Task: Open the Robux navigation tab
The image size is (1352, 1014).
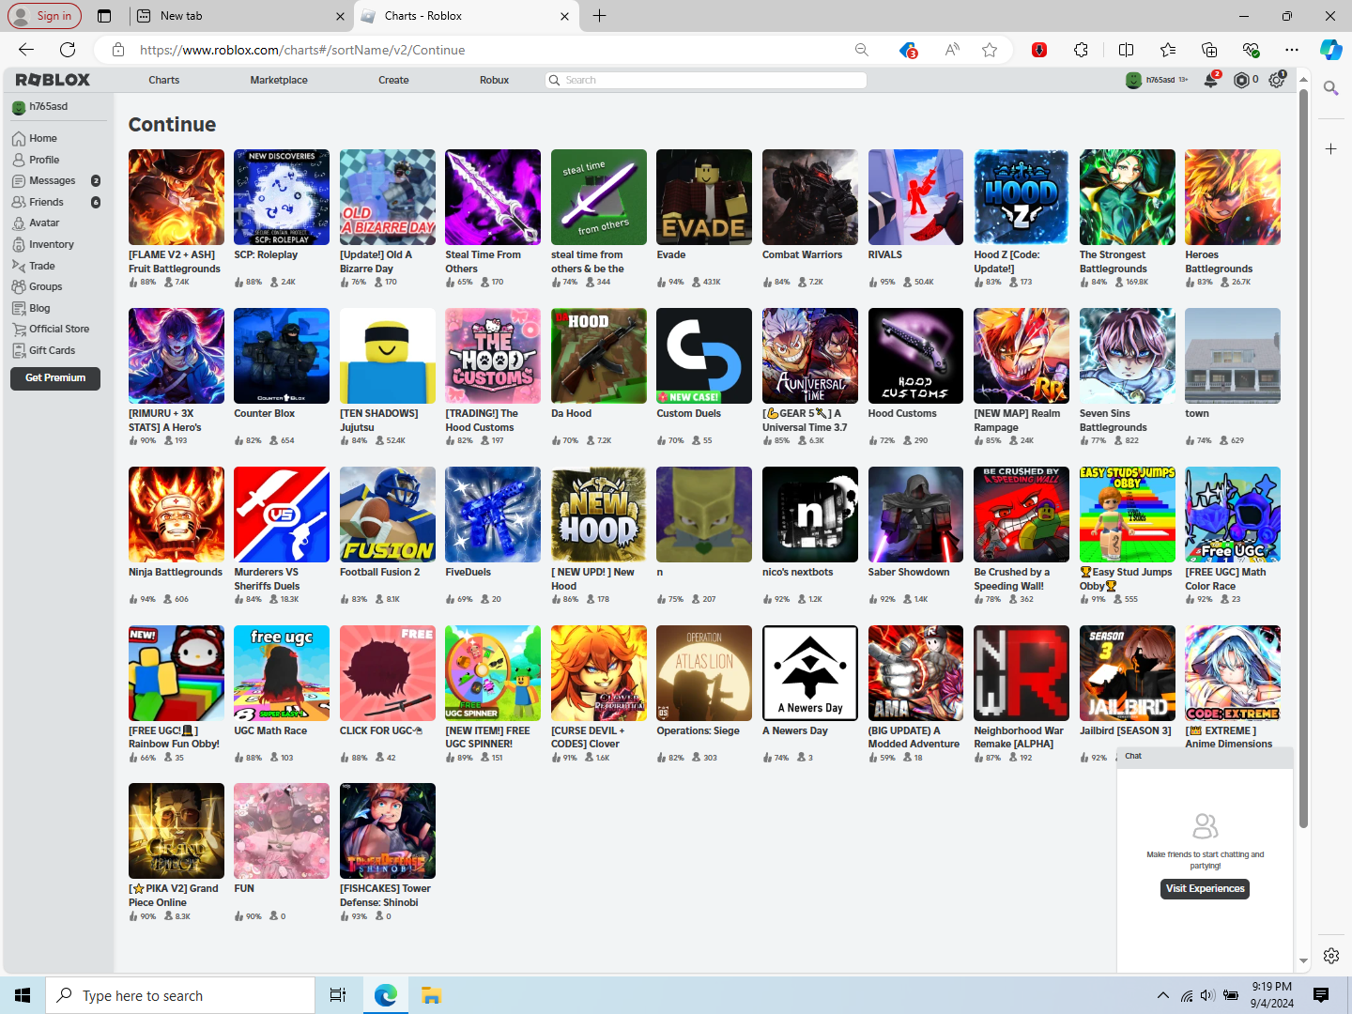Action: pyautogui.click(x=494, y=80)
